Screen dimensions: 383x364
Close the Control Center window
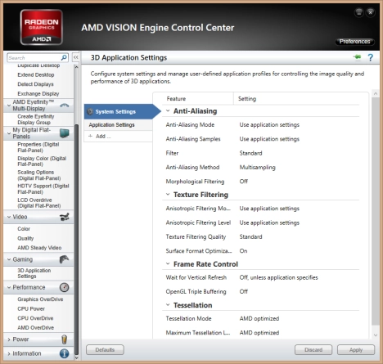[x=370, y=12]
